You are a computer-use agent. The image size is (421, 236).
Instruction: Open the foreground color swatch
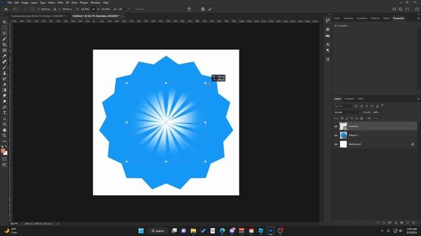[x=3, y=151]
